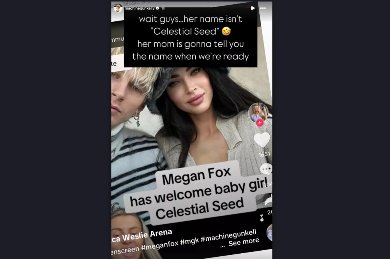Image resolution: width=390 pixels, height=259 pixels.
Task: Click the spinning sound disc thumbnail
Action: click(x=269, y=233)
